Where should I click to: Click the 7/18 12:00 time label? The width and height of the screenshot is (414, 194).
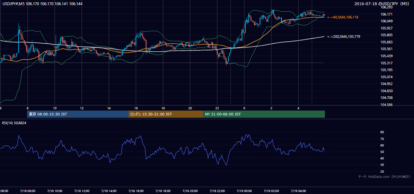[81, 191]
